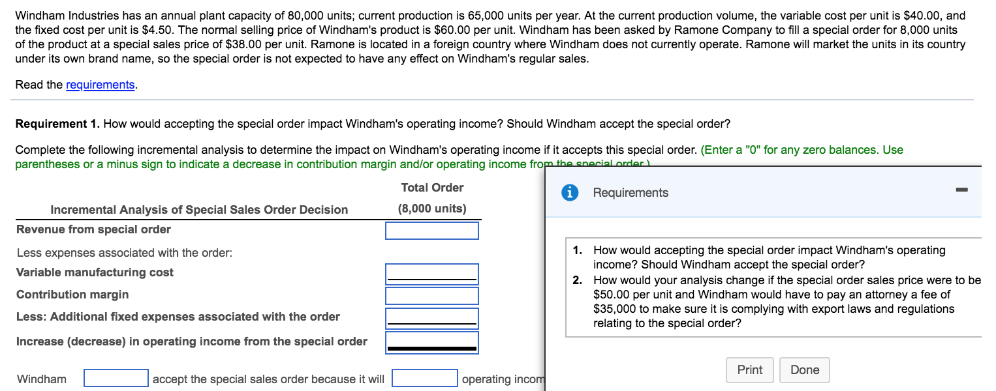Click the blank before operating income text
This screenshot has height=391, width=996.
424,377
